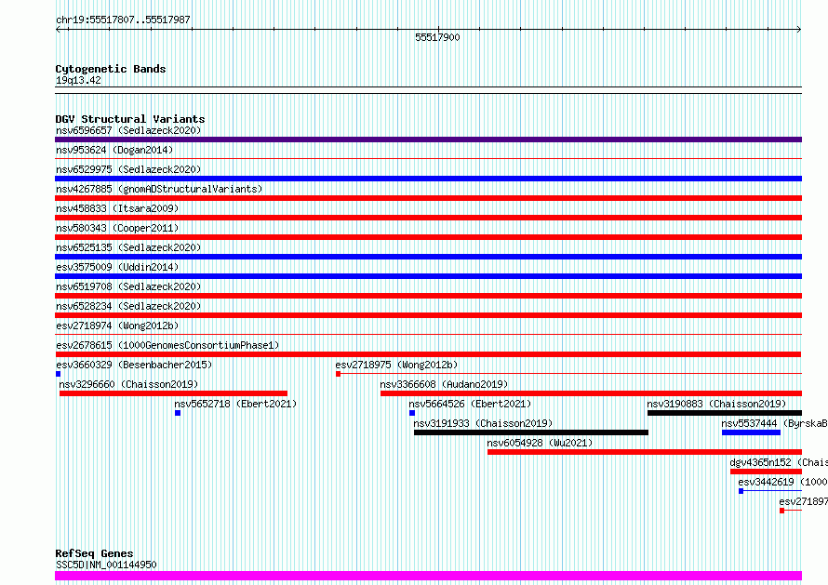Open esv2678615 (1000GenomesConsortiumPhase1) variant

pos(167,345)
